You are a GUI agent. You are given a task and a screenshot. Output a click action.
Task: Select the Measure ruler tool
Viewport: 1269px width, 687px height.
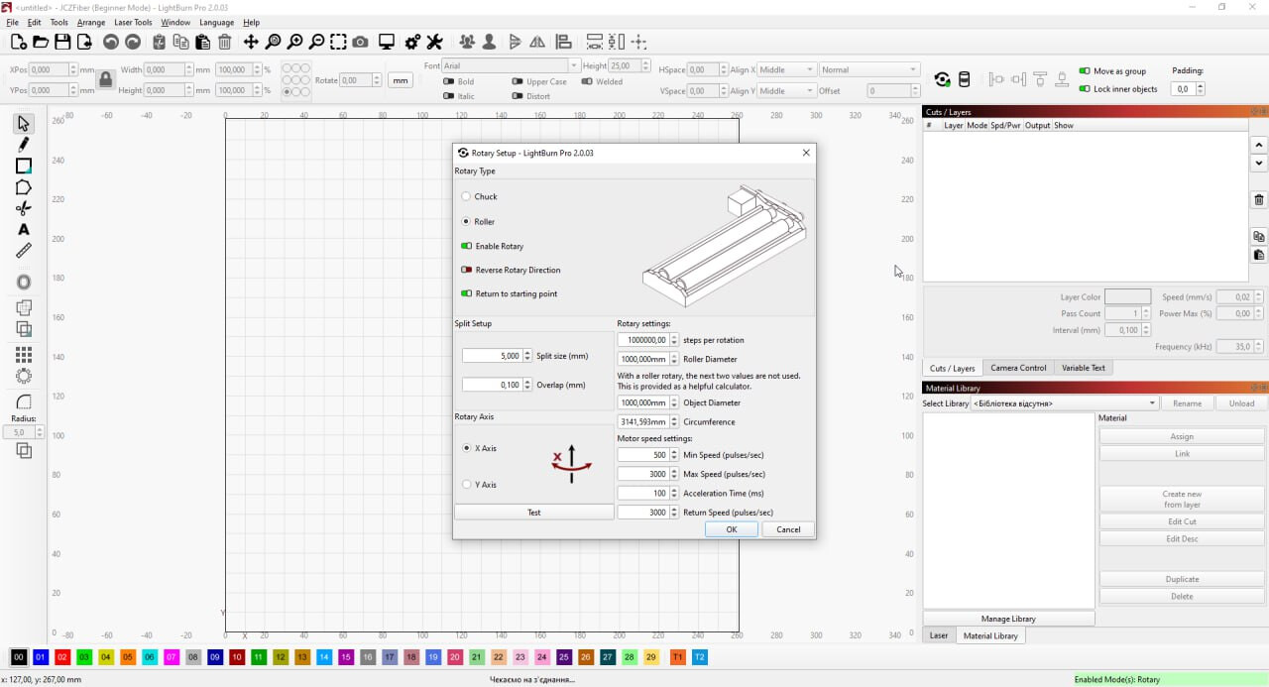tap(24, 251)
